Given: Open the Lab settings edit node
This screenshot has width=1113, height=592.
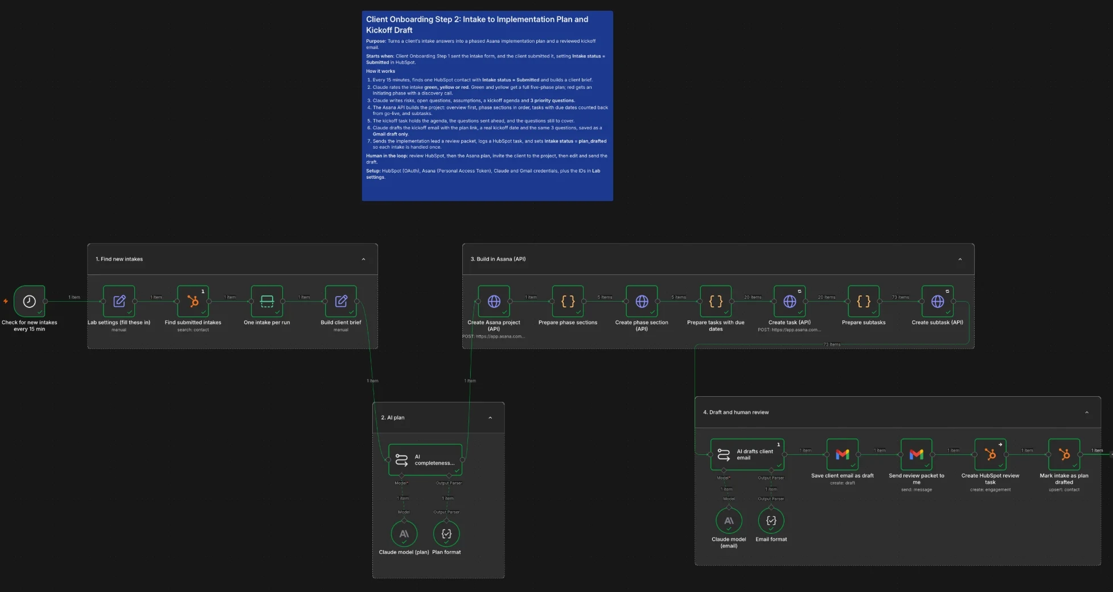Looking at the screenshot, I should 119,301.
